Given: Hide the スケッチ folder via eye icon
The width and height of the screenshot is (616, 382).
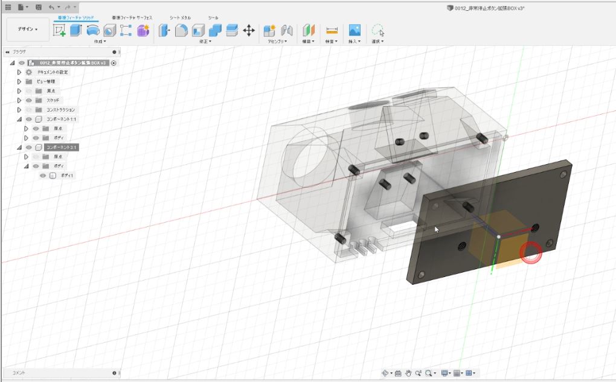Looking at the screenshot, I should 28,100.
